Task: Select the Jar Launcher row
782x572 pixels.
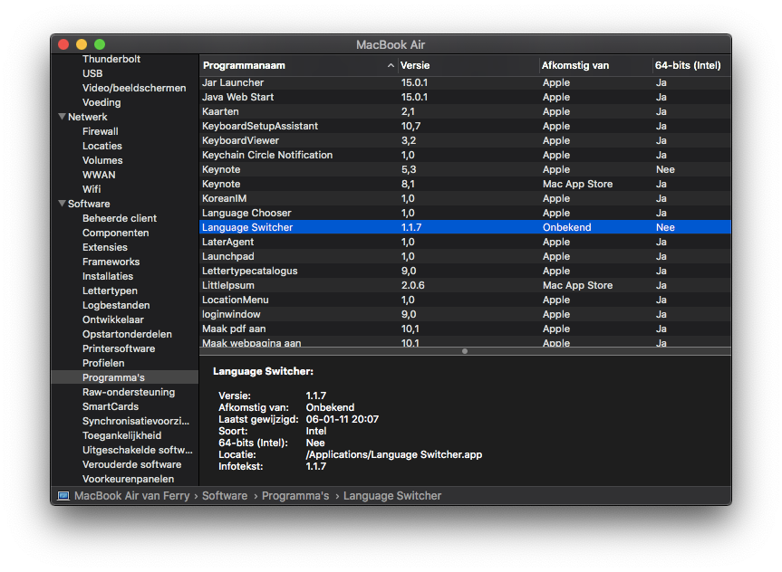Action: click(466, 82)
